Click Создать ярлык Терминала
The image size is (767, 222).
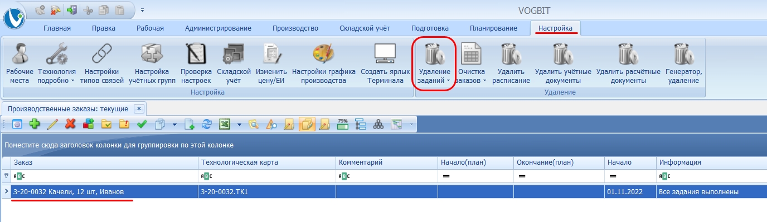[x=385, y=63]
